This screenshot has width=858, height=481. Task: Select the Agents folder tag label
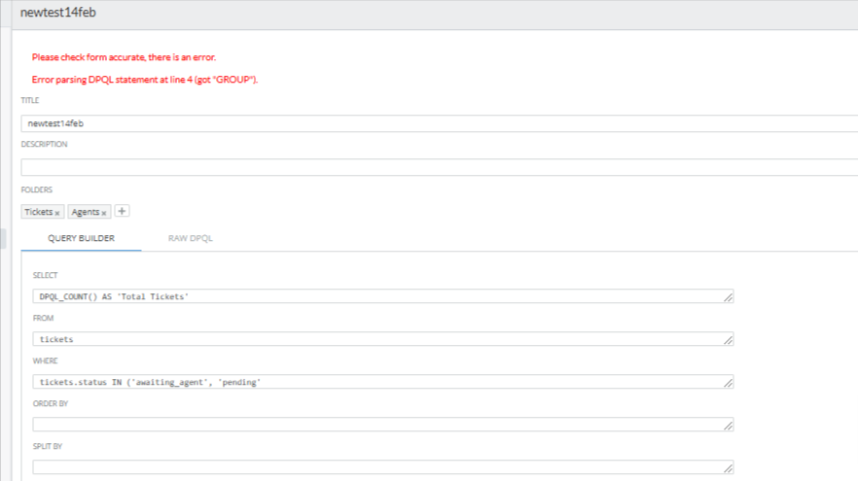[86, 212]
